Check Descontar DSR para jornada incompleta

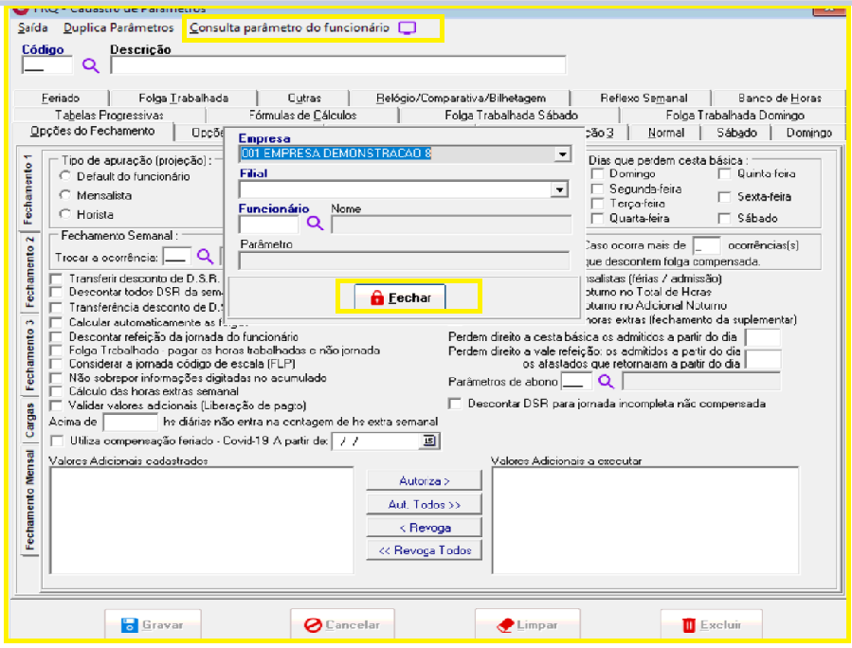click(455, 404)
